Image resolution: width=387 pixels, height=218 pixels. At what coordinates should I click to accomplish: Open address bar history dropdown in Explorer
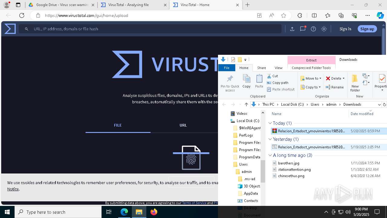pos(379,104)
